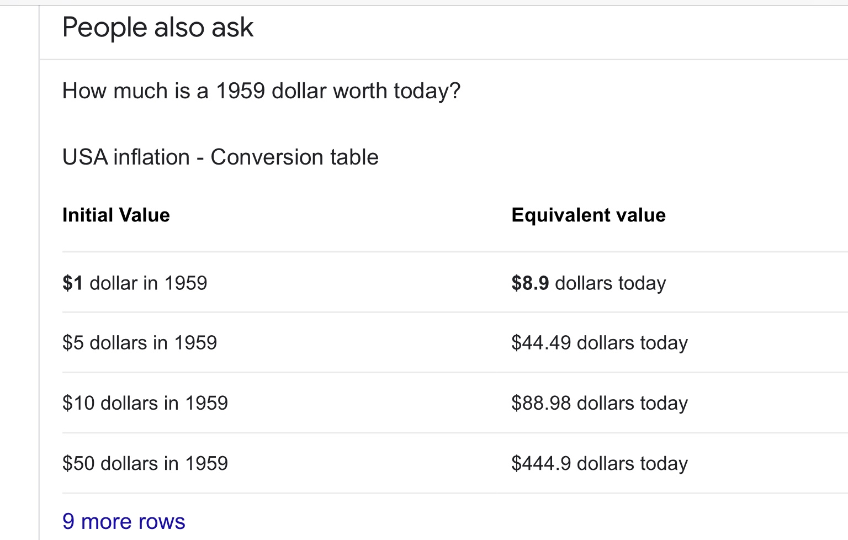
Task: Collapse the "How much is a 1959 dollar" question
Action: pos(261,91)
